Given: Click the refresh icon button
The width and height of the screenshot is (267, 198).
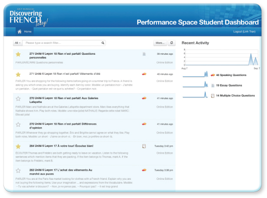Looking at the screenshot, I should 171,43.
